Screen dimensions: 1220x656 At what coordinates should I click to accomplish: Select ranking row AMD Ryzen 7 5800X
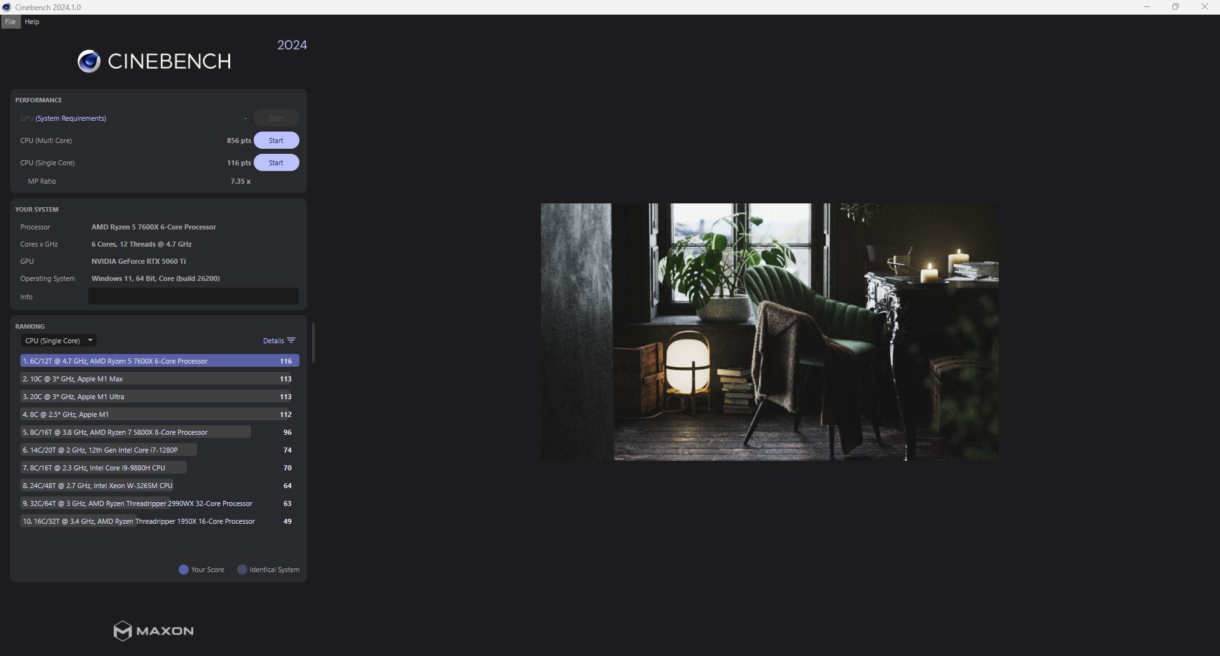pos(160,432)
